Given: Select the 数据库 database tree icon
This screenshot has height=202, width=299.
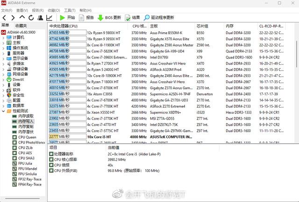Looking at the screenshot, I should pyautogui.click(x=9, y=105).
